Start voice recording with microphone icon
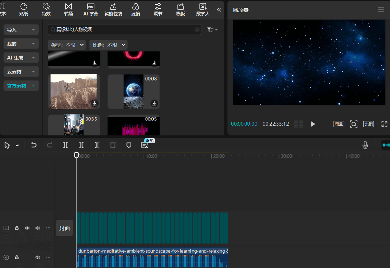Viewport: 390px width, 268px height. pos(365,145)
